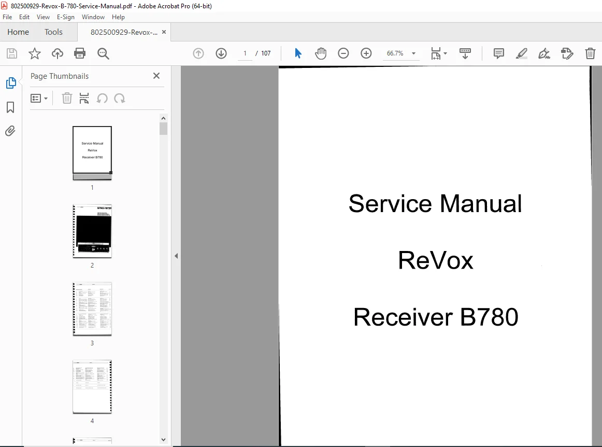This screenshot has width=602, height=447.
Task: Rotate page clockwise in thumbnails panel
Action: coord(119,99)
